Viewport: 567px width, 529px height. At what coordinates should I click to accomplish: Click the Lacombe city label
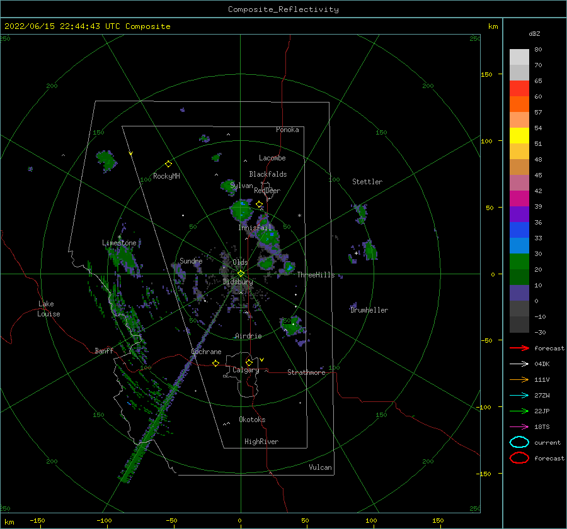(272, 158)
